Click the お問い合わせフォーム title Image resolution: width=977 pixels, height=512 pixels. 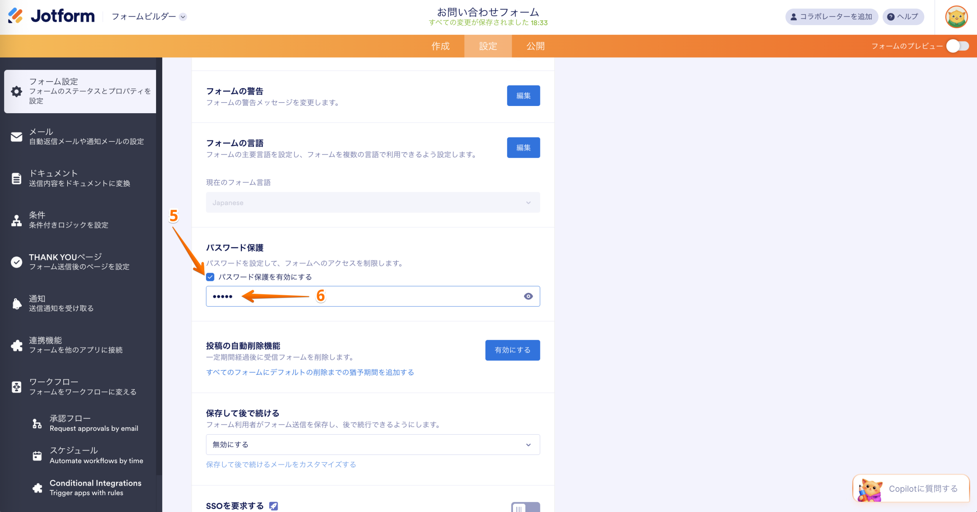coord(488,12)
